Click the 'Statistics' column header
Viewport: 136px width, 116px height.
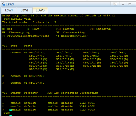(69, 93)
